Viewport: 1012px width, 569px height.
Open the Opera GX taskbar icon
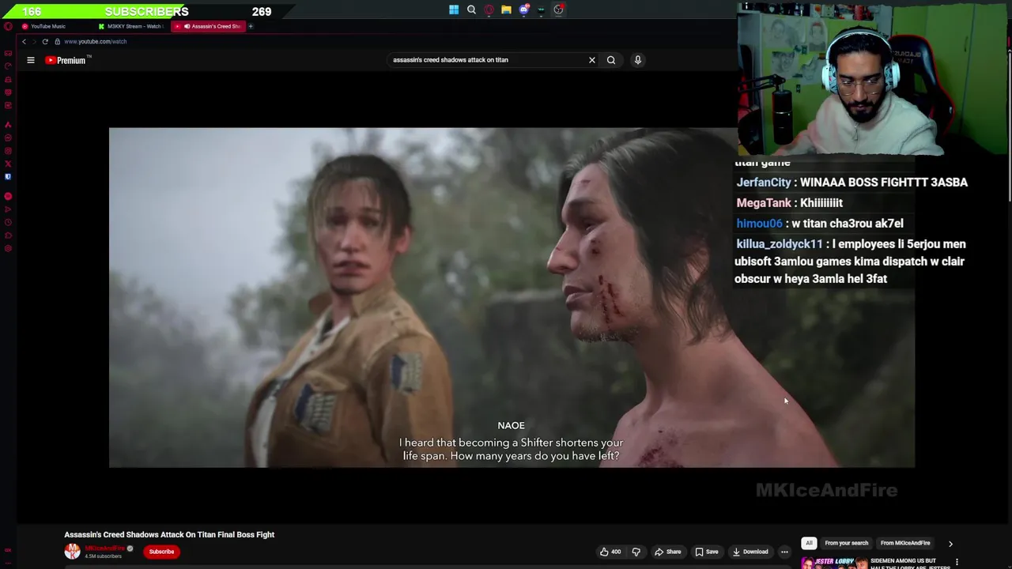[489, 10]
